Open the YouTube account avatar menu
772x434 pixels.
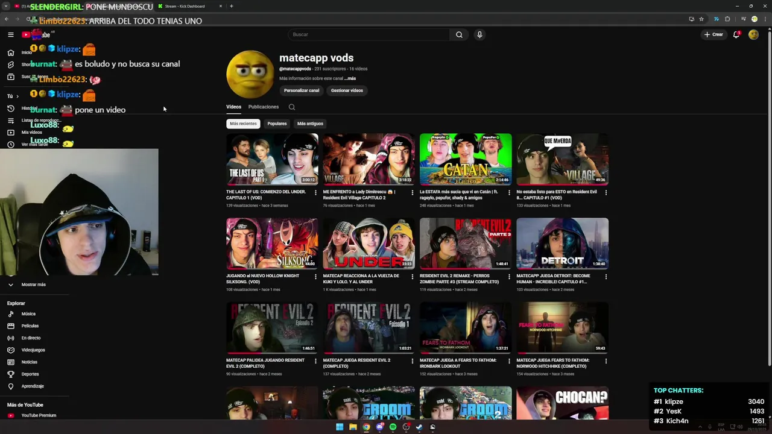tap(753, 34)
